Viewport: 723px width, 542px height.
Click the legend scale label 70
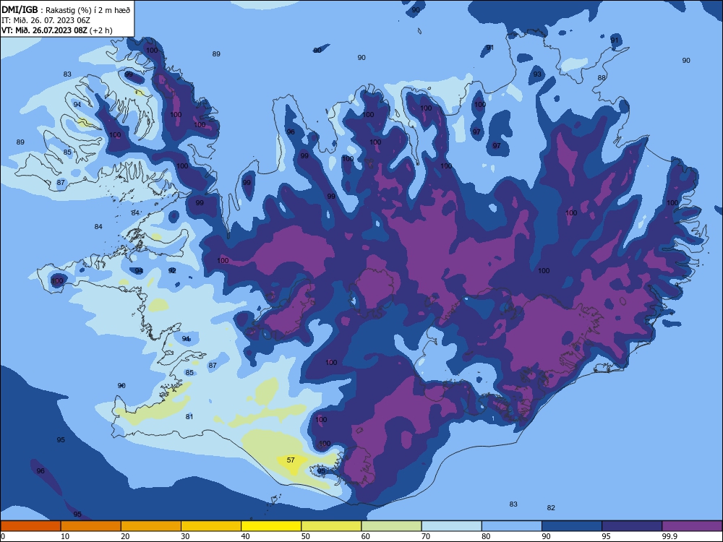pyautogui.click(x=426, y=536)
